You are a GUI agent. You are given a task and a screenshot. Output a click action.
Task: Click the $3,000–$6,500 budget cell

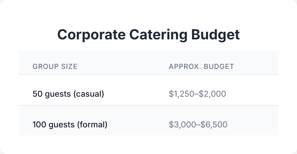pos(198,125)
